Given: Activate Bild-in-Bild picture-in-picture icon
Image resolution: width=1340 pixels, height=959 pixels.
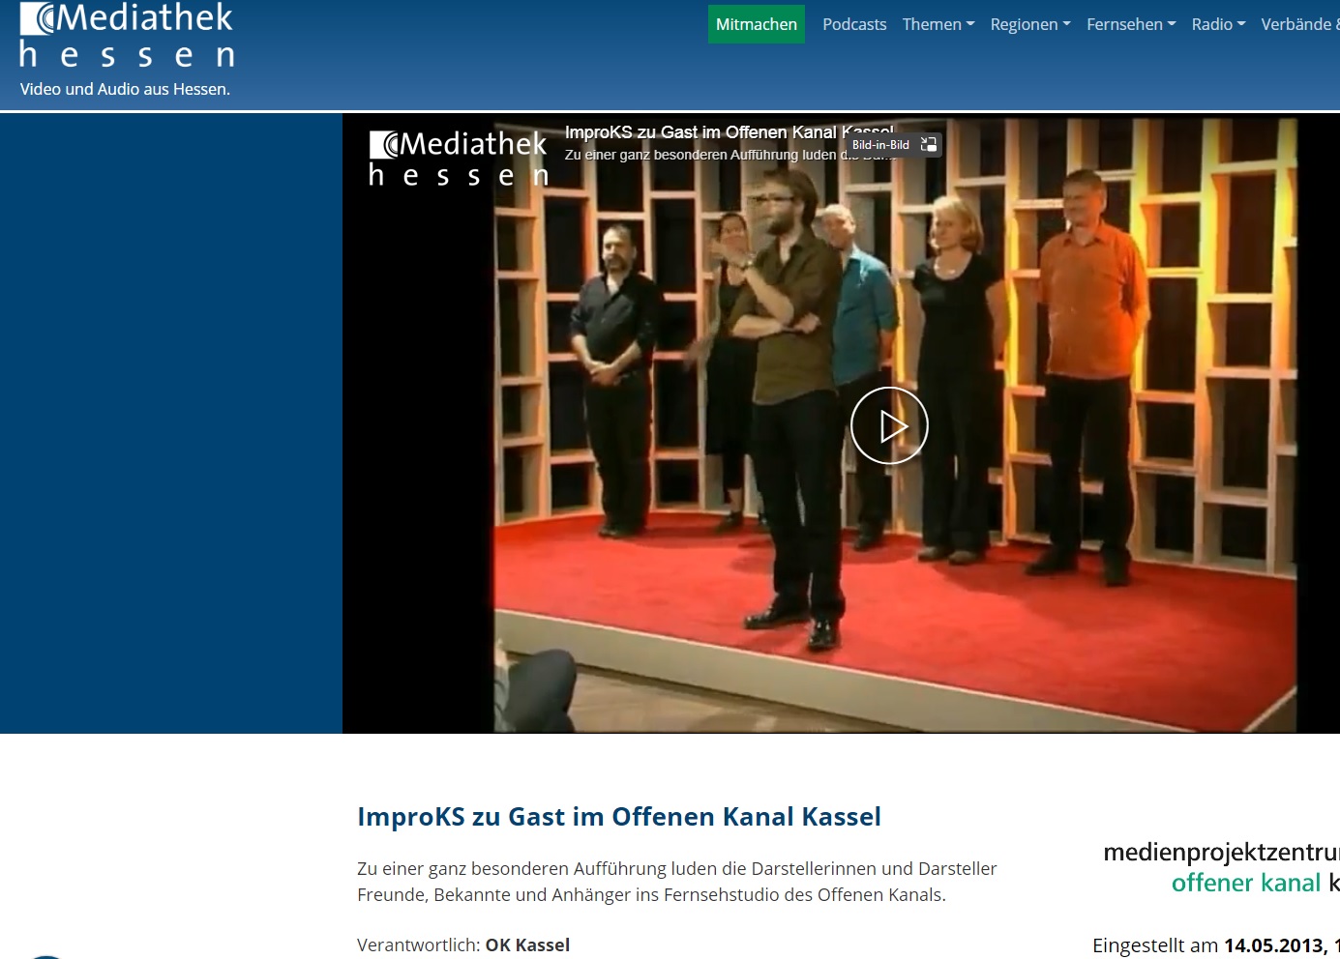Looking at the screenshot, I should 929,145.
